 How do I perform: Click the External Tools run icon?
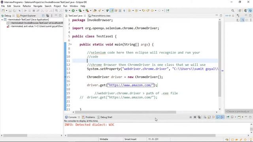87,11
